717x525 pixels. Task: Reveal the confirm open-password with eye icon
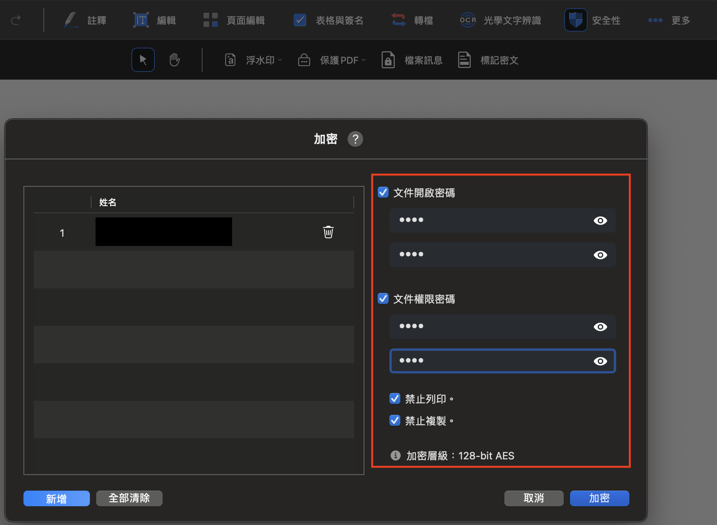click(600, 255)
